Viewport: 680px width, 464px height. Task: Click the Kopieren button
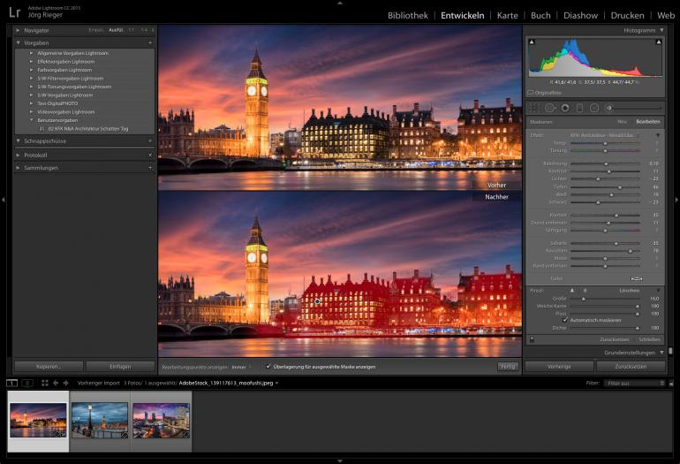tap(49, 367)
